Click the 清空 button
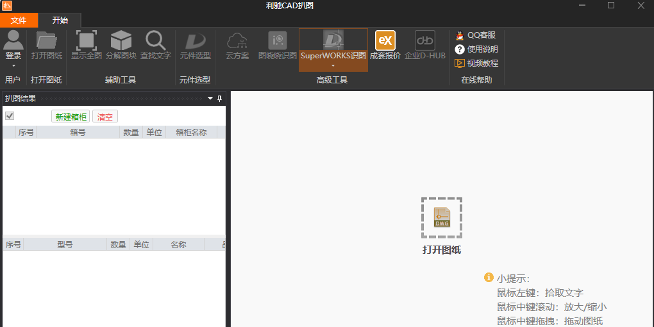This screenshot has height=327, width=654. tap(105, 117)
